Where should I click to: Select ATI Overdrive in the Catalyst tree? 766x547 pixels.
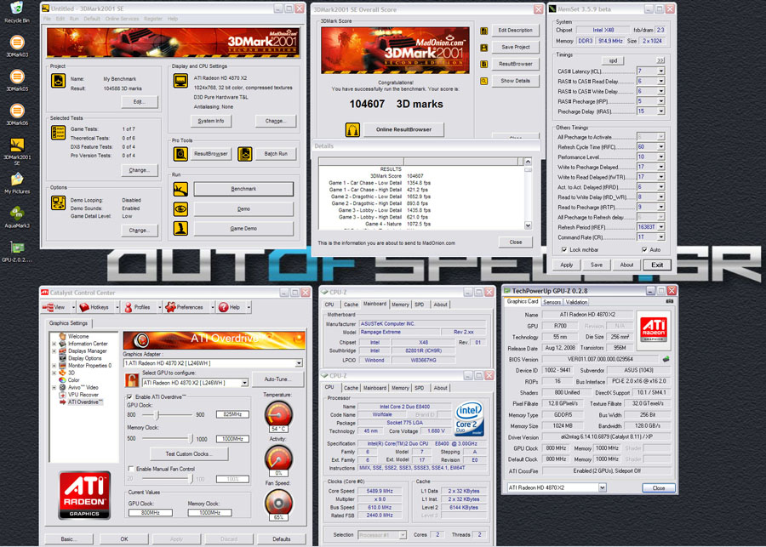85,402
